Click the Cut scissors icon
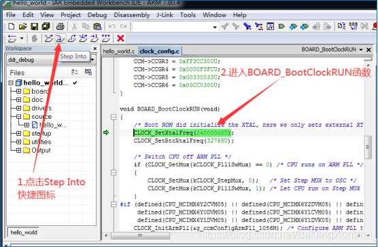Image resolution: width=378 pixels, height=247 pixels. pyautogui.click(x=74, y=26)
